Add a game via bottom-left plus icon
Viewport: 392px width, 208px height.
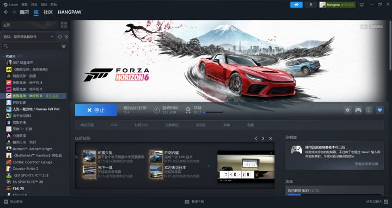pos(6,201)
